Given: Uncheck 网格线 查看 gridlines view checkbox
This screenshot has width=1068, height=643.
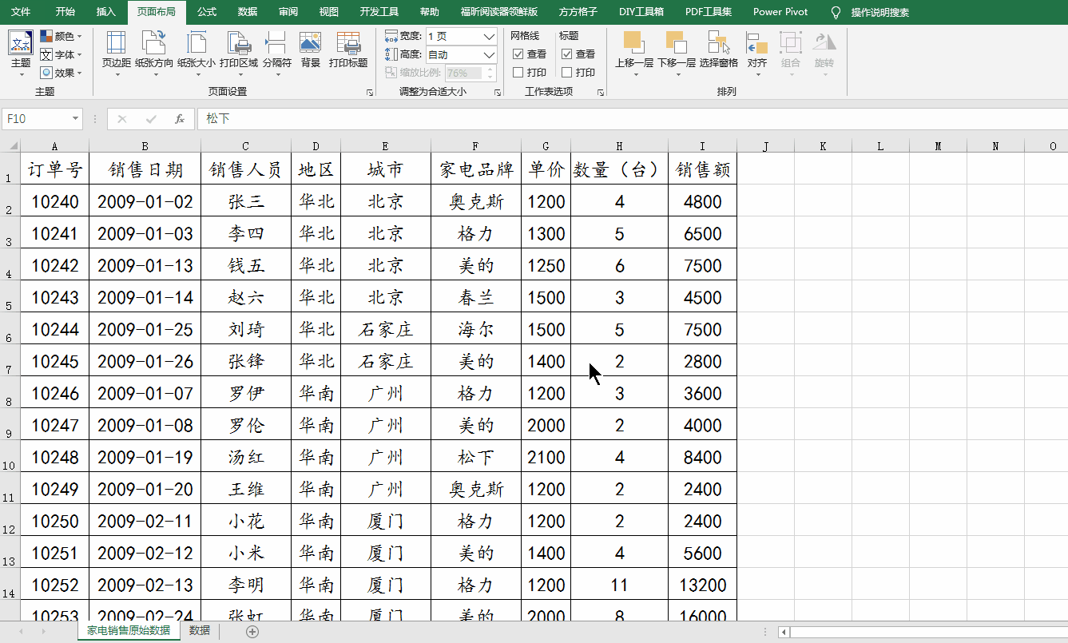Looking at the screenshot, I should pyautogui.click(x=518, y=54).
